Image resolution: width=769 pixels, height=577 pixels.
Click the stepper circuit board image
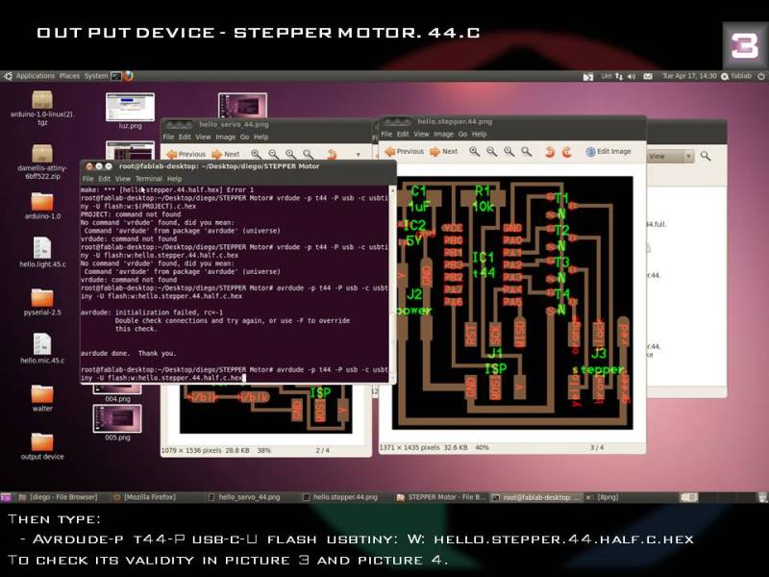512,303
